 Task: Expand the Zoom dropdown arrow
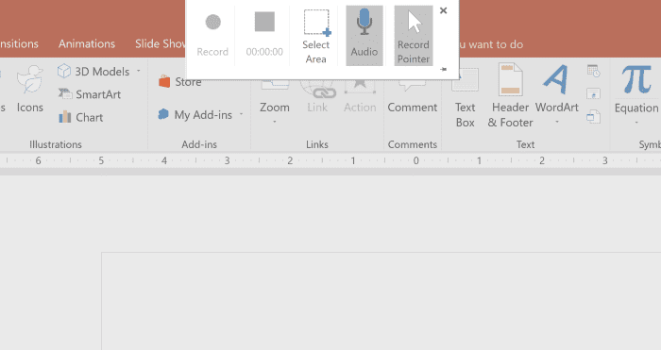pos(275,122)
